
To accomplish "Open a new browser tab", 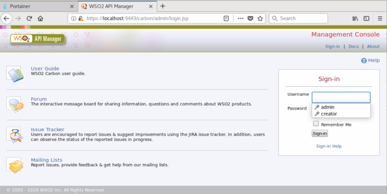I will point(163,6).
